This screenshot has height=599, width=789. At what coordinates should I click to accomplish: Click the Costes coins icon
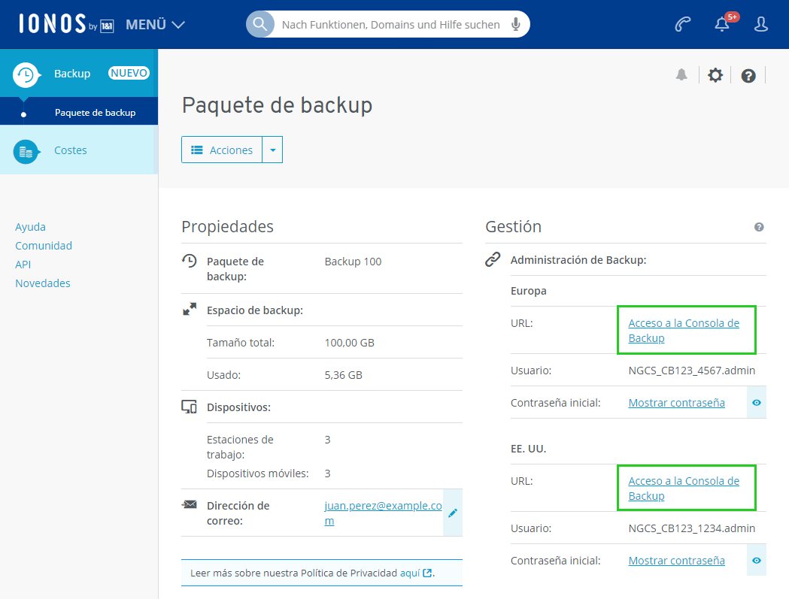click(26, 151)
